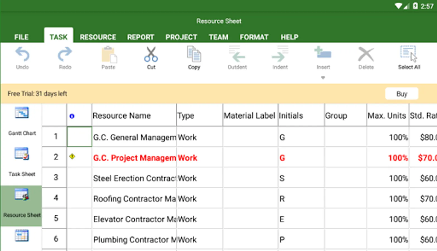
Task: Click the Free Trial 31 days left text
Action: pos(37,94)
